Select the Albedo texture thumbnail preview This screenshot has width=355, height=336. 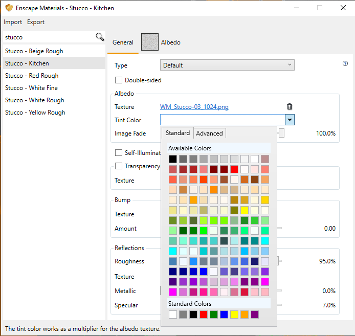click(150, 42)
